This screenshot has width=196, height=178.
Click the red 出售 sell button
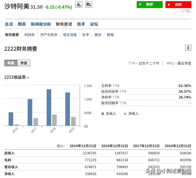point(178,5)
